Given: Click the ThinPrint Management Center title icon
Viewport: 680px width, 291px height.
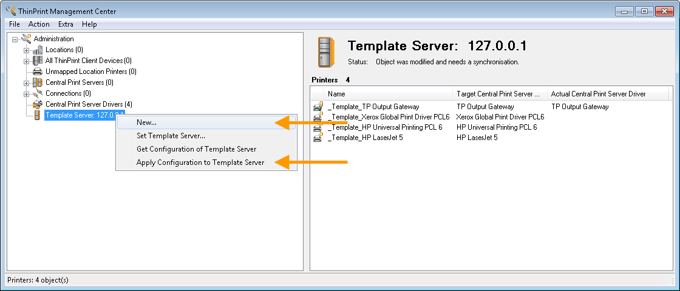Looking at the screenshot, I should (x=12, y=12).
